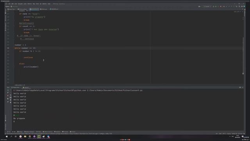
Task: Rerun the script from Run panel
Action: click(8, 90)
